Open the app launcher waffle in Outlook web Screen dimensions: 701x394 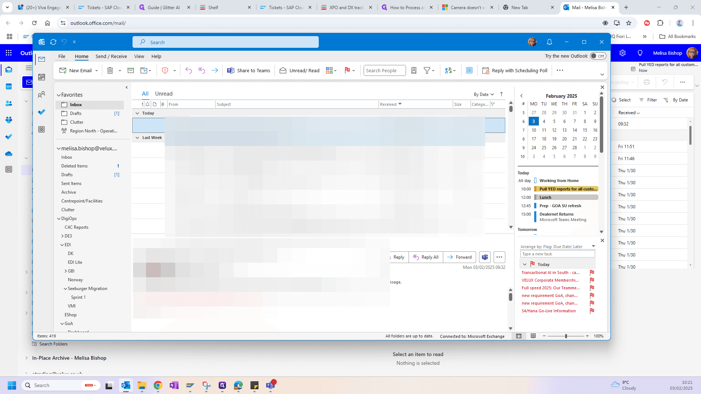coord(9,53)
